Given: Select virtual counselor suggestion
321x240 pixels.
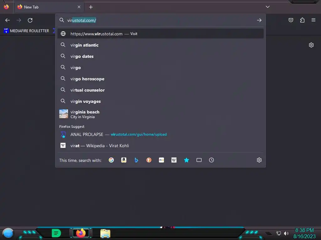Looking at the screenshot, I should tap(160, 90).
